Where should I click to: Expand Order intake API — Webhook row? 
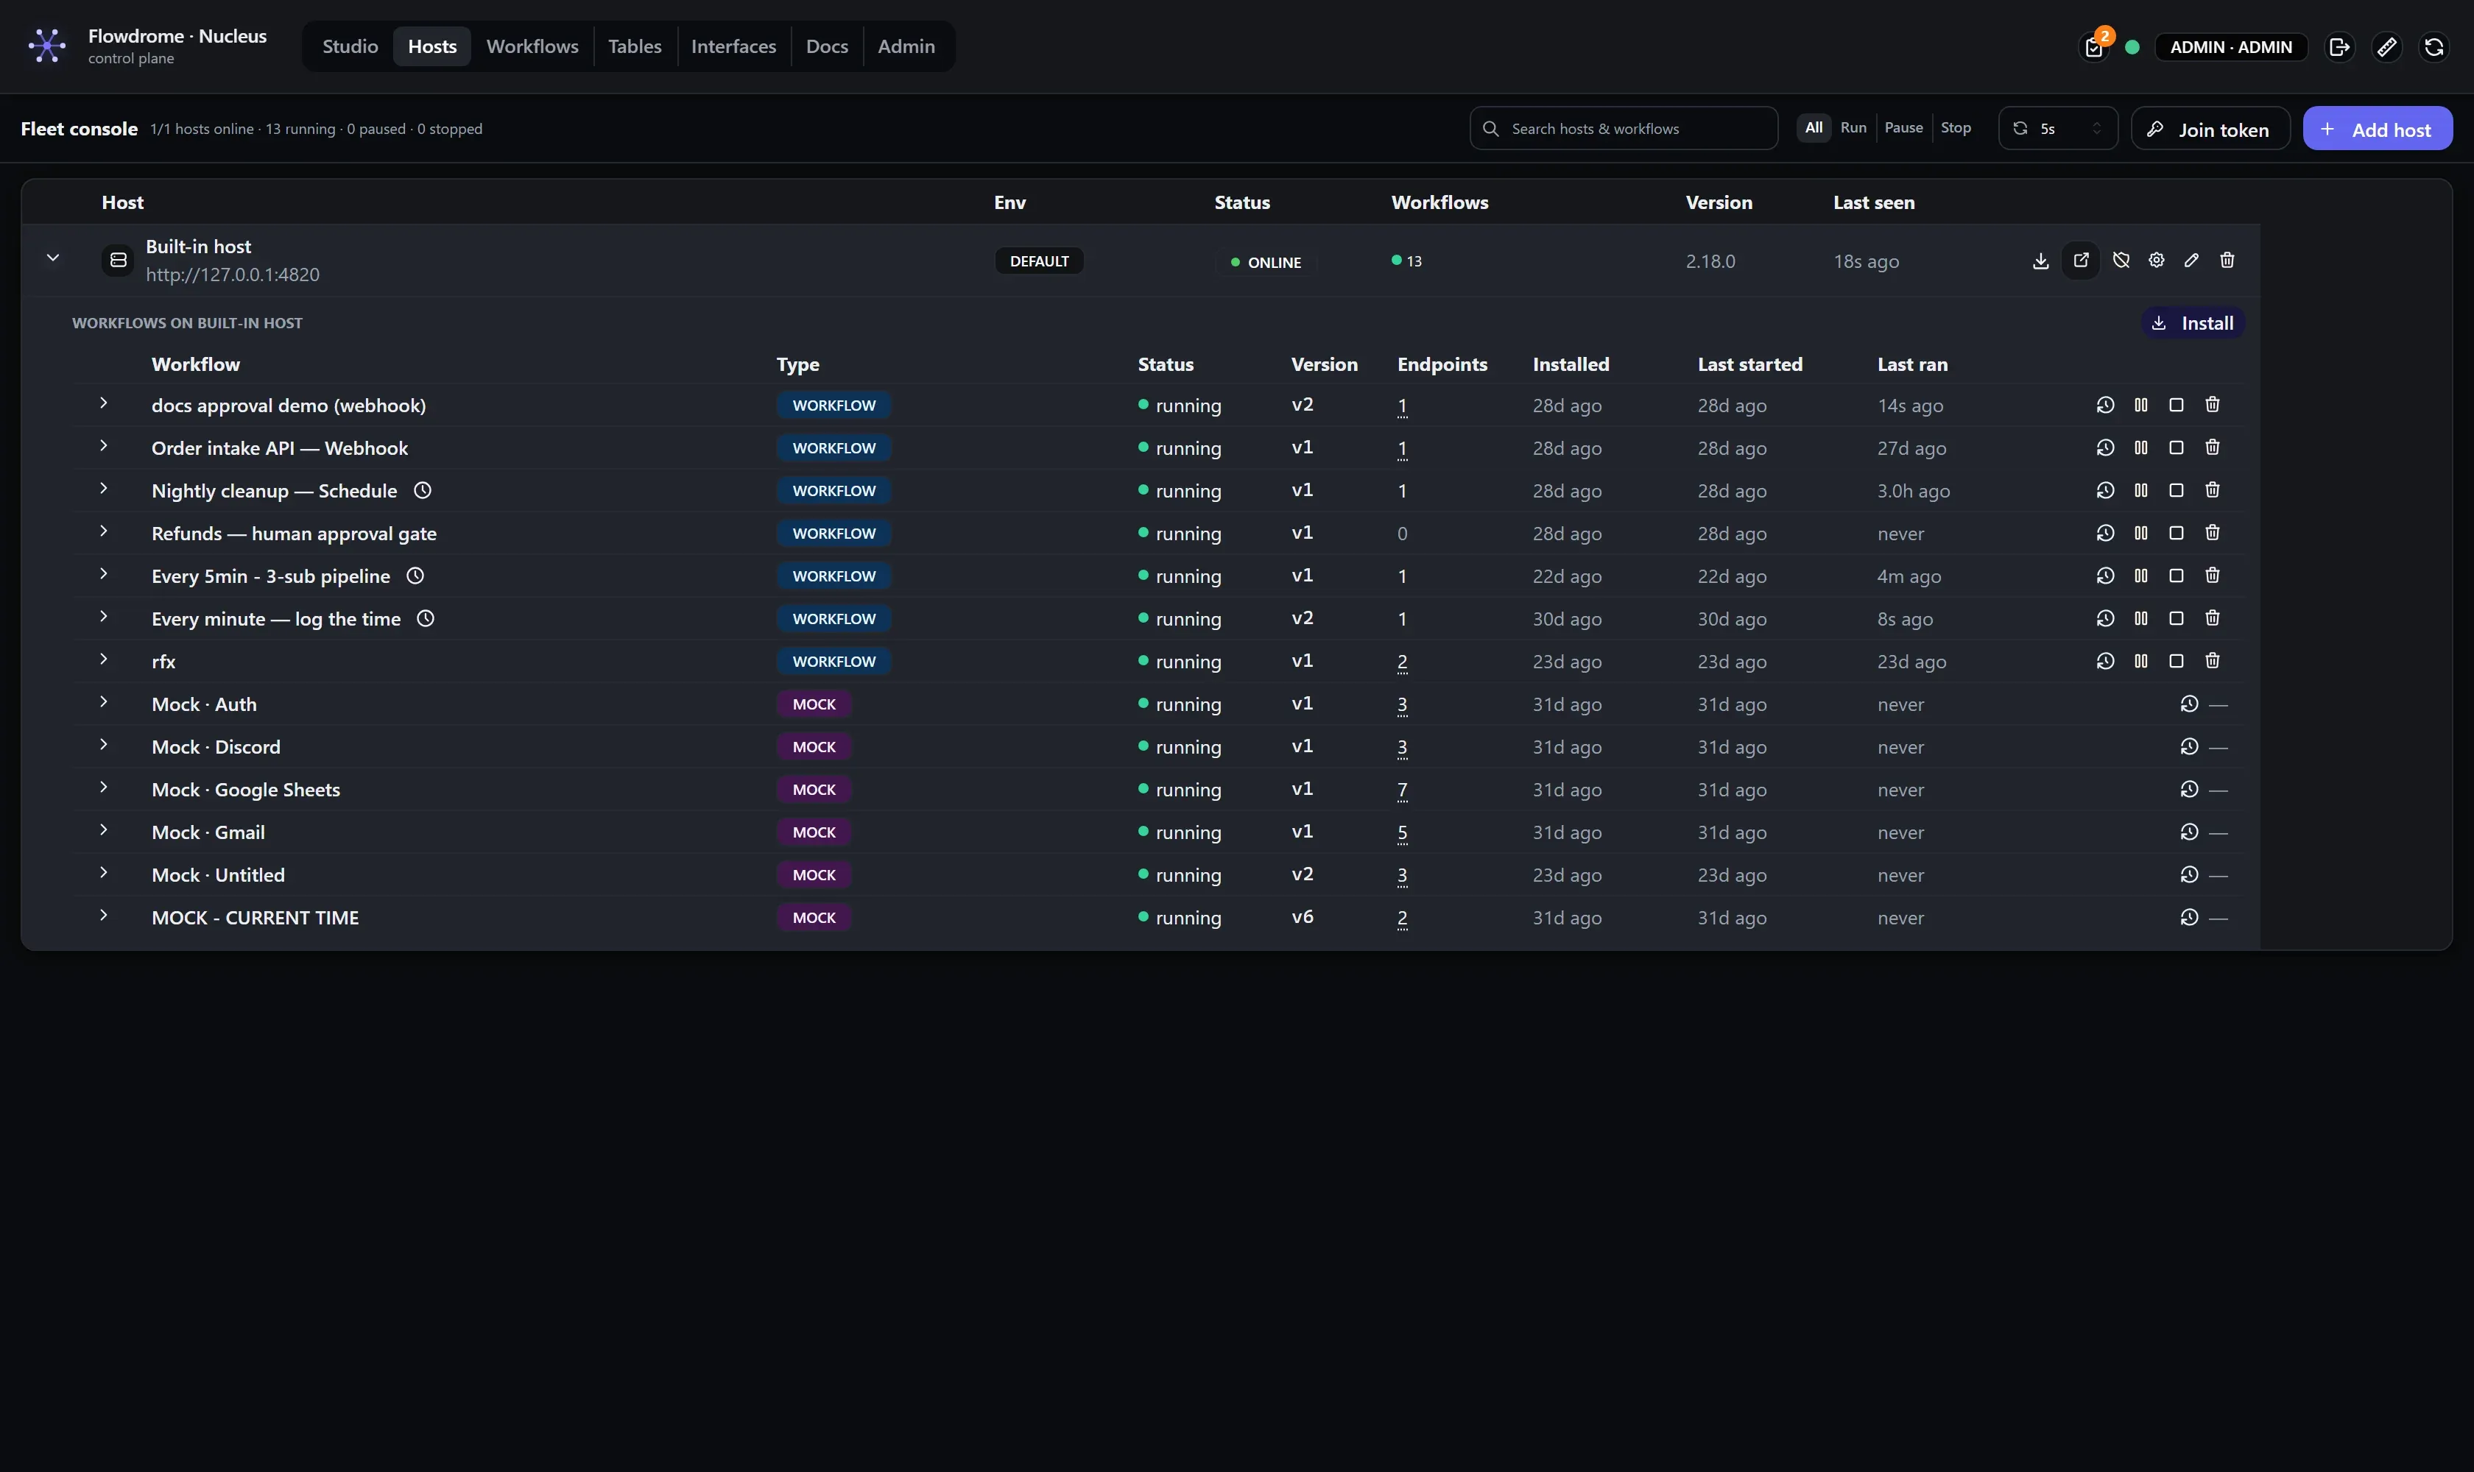pyautogui.click(x=103, y=445)
